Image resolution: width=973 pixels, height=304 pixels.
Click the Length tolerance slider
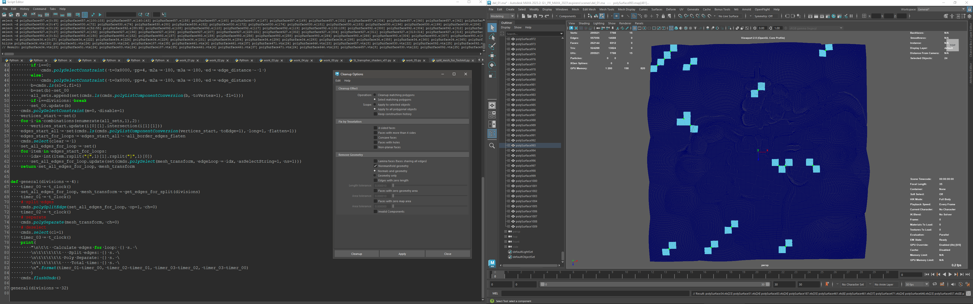click(430, 185)
